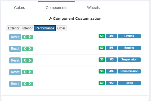Click the 1/2 count for Turbo
This screenshot has width=151, height=101.
111,83
